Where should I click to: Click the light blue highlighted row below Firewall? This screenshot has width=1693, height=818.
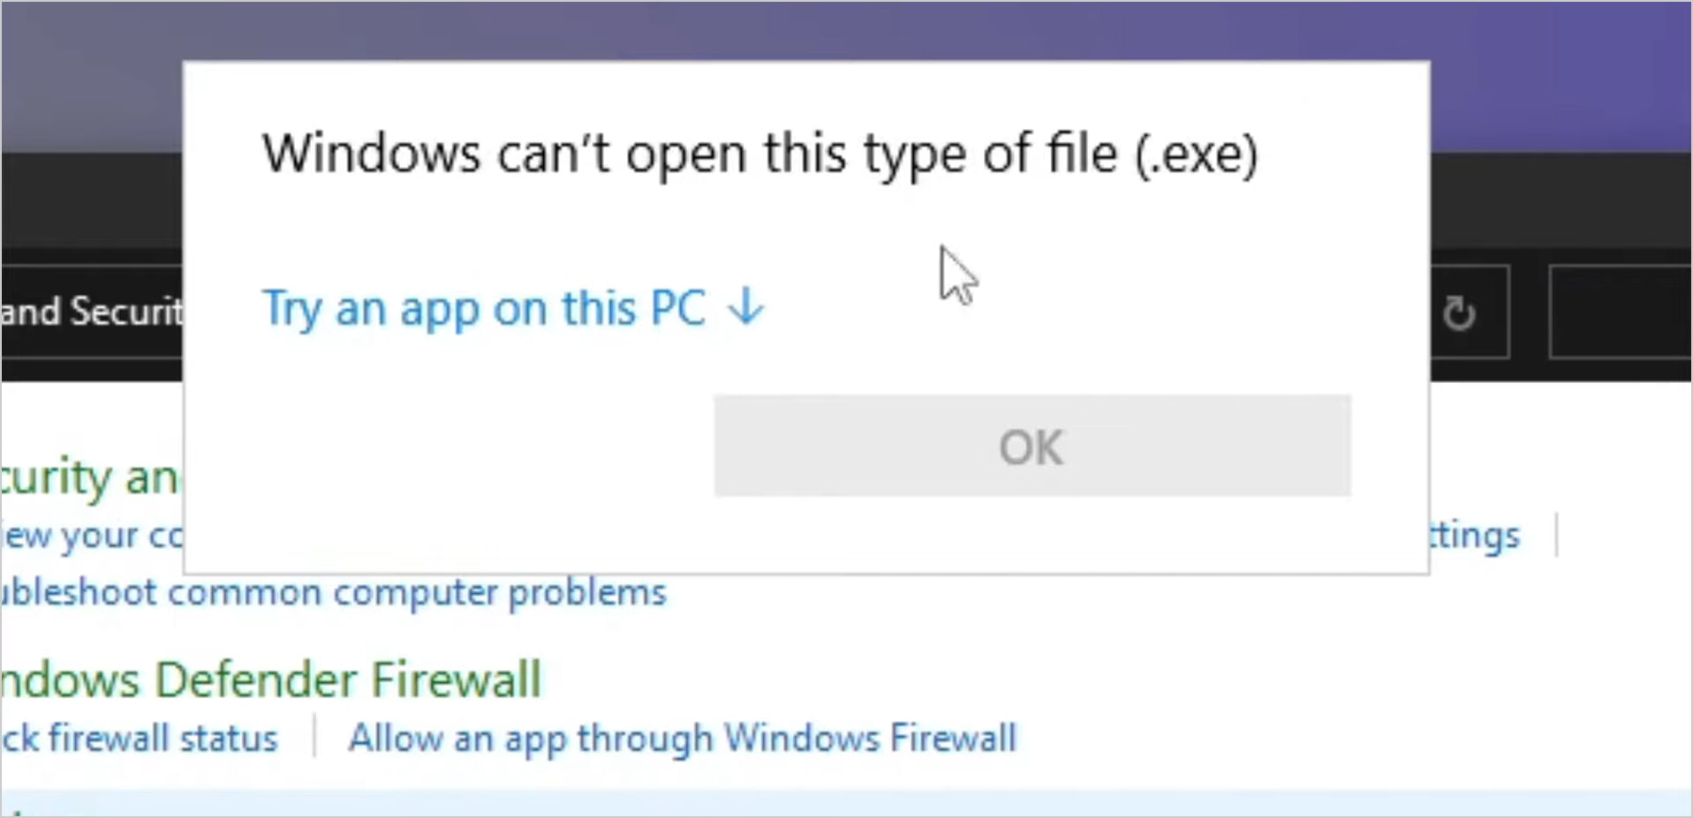click(x=846, y=803)
